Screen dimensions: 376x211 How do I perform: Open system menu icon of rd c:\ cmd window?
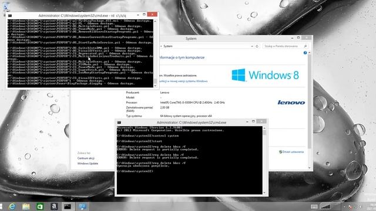click(x=10, y=16)
